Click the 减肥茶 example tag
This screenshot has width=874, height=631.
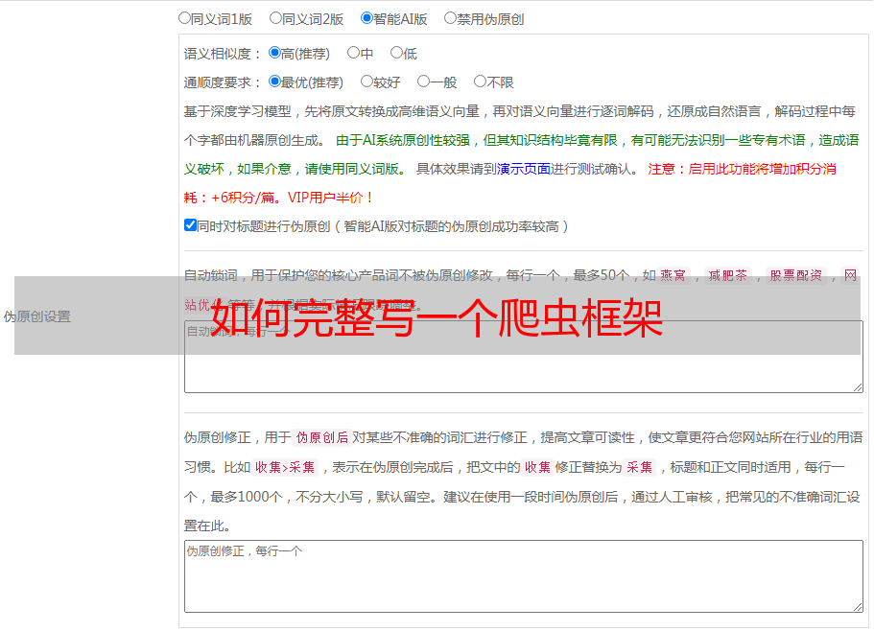pyautogui.click(x=727, y=275)
